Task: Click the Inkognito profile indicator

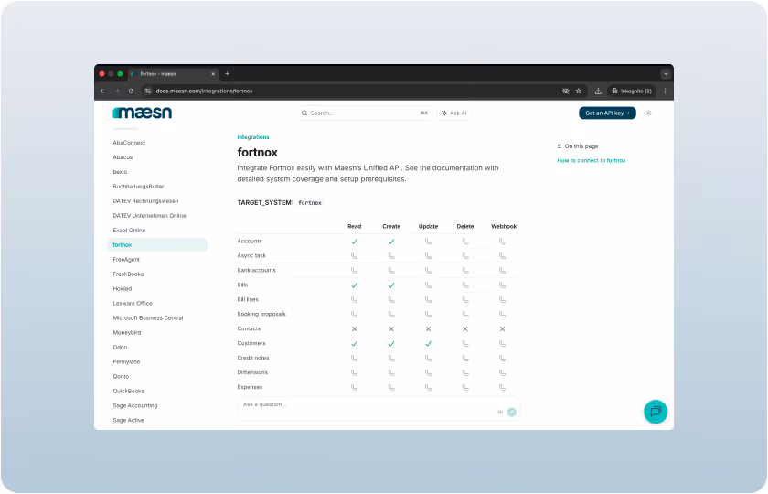Action: 632,91
